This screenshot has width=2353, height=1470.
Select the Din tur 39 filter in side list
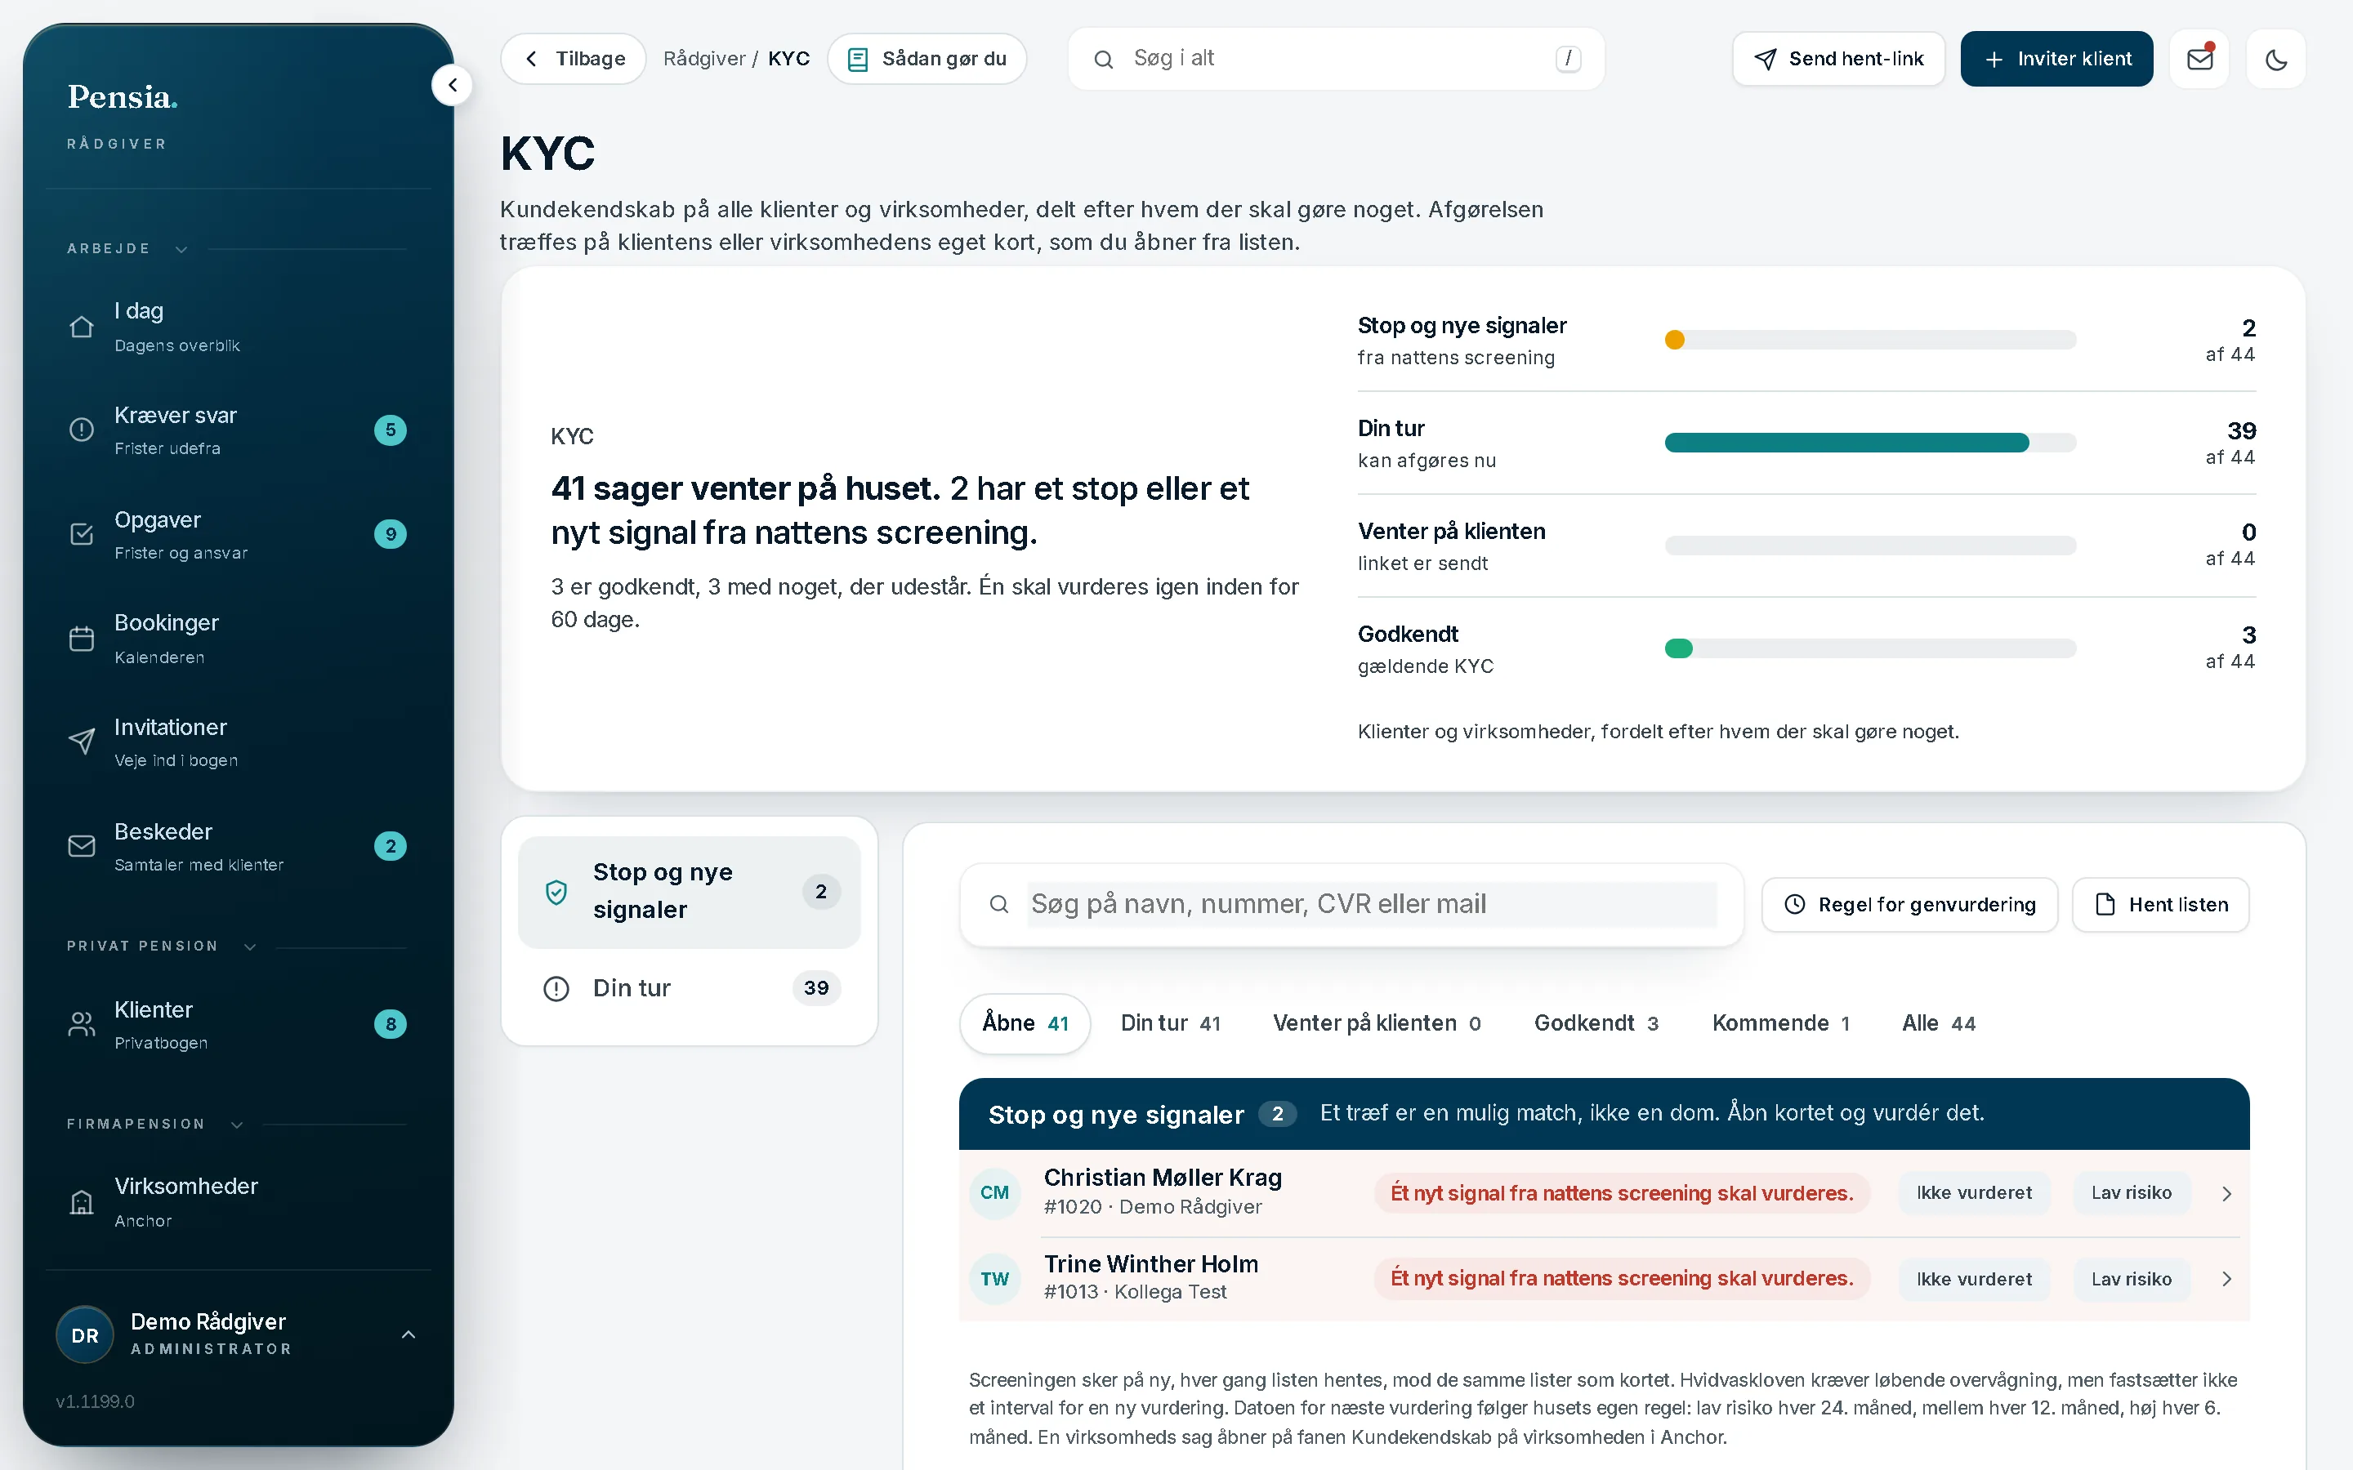690,988
